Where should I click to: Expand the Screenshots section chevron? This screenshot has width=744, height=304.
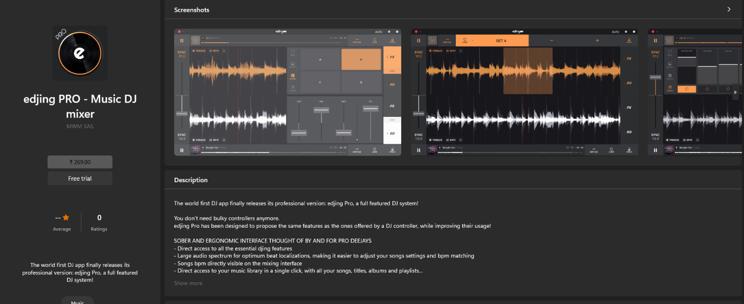(x=729, y=9)
